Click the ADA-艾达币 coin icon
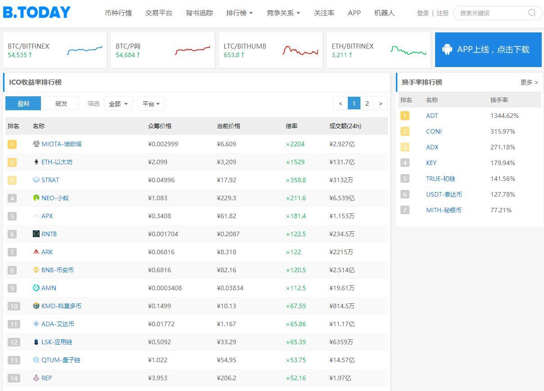544x391 pixels. point(36,324)
